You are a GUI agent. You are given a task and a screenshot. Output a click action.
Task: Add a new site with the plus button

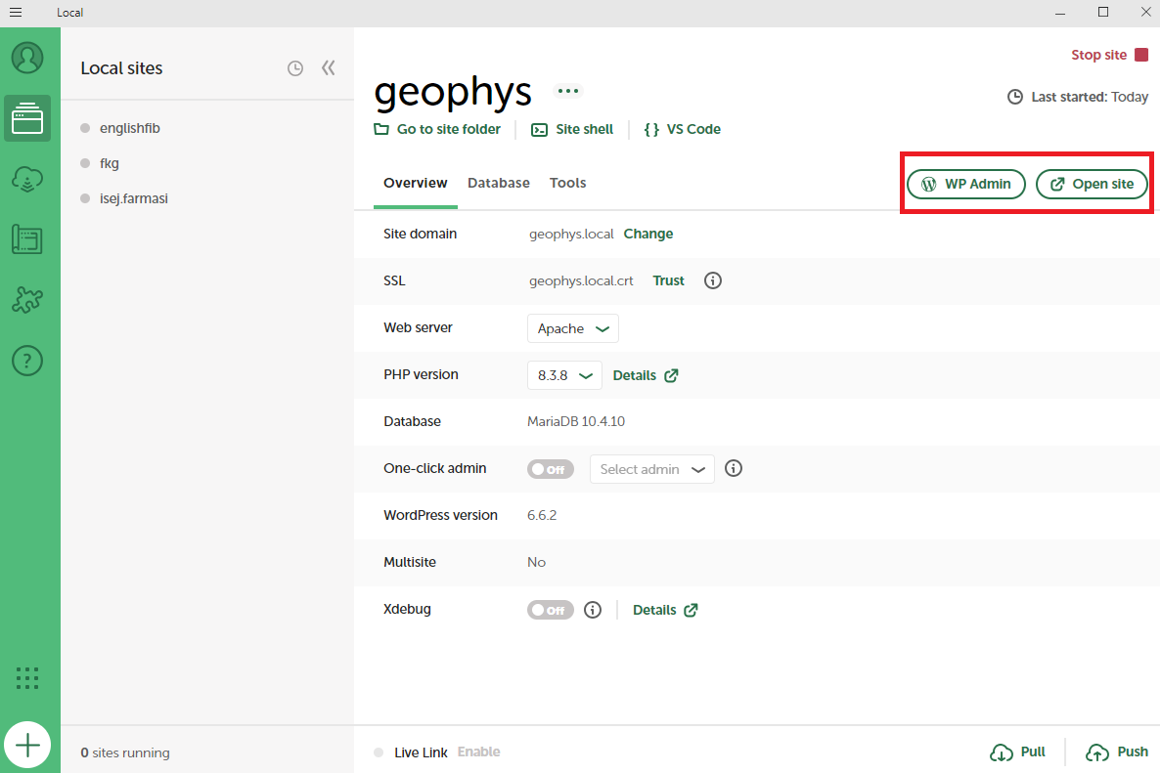(27, 745)
